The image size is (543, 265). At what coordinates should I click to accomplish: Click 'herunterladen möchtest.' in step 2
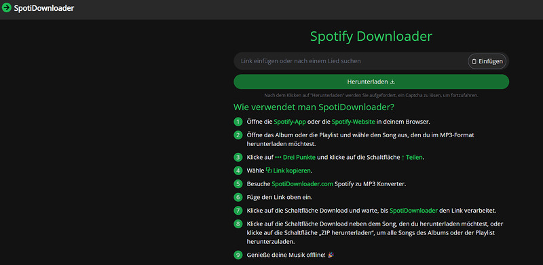pos(281,144)
